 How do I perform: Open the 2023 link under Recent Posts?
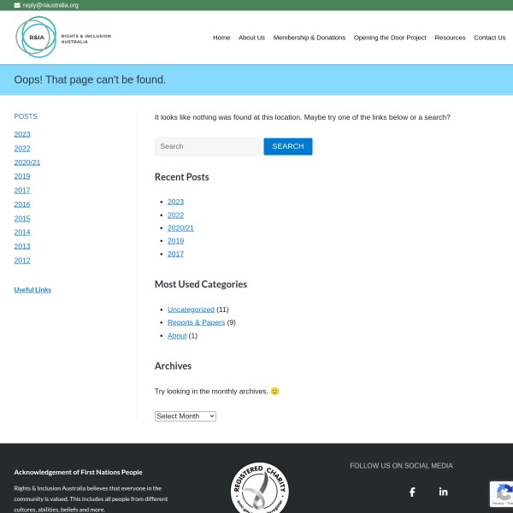point(175,202)
